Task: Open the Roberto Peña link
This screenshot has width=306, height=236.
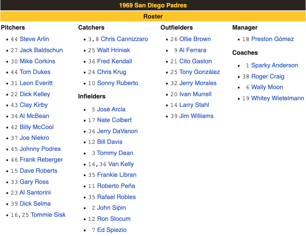Action: pos(116,186)
